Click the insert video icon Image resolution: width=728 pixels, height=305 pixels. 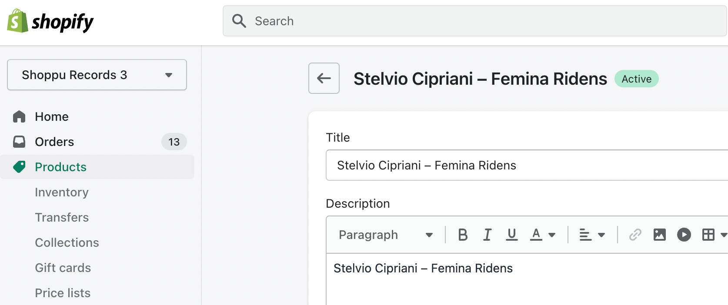click(x=684, y=235)
